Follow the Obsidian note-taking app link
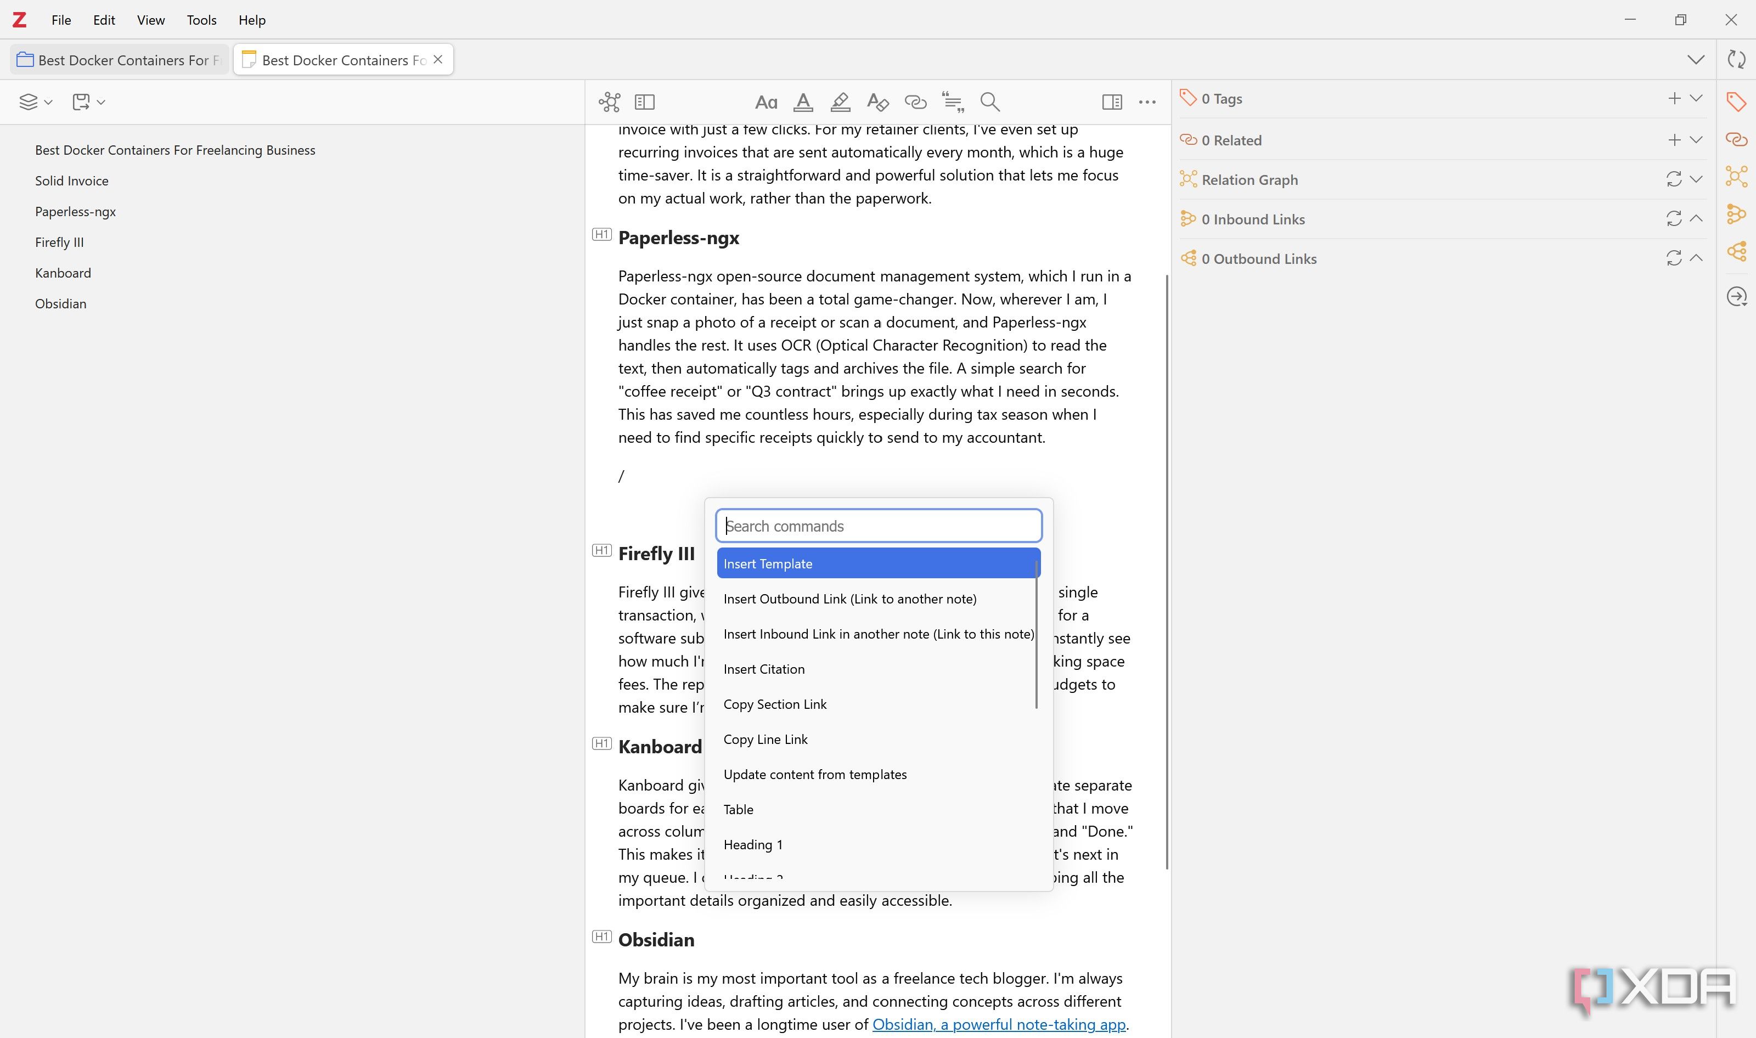 998,1024
